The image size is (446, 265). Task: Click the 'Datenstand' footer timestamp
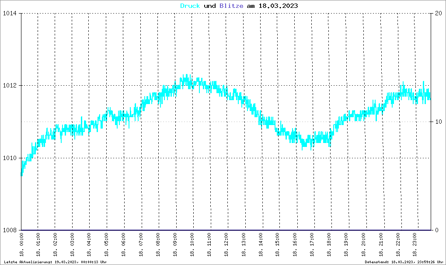pos(404,262)
